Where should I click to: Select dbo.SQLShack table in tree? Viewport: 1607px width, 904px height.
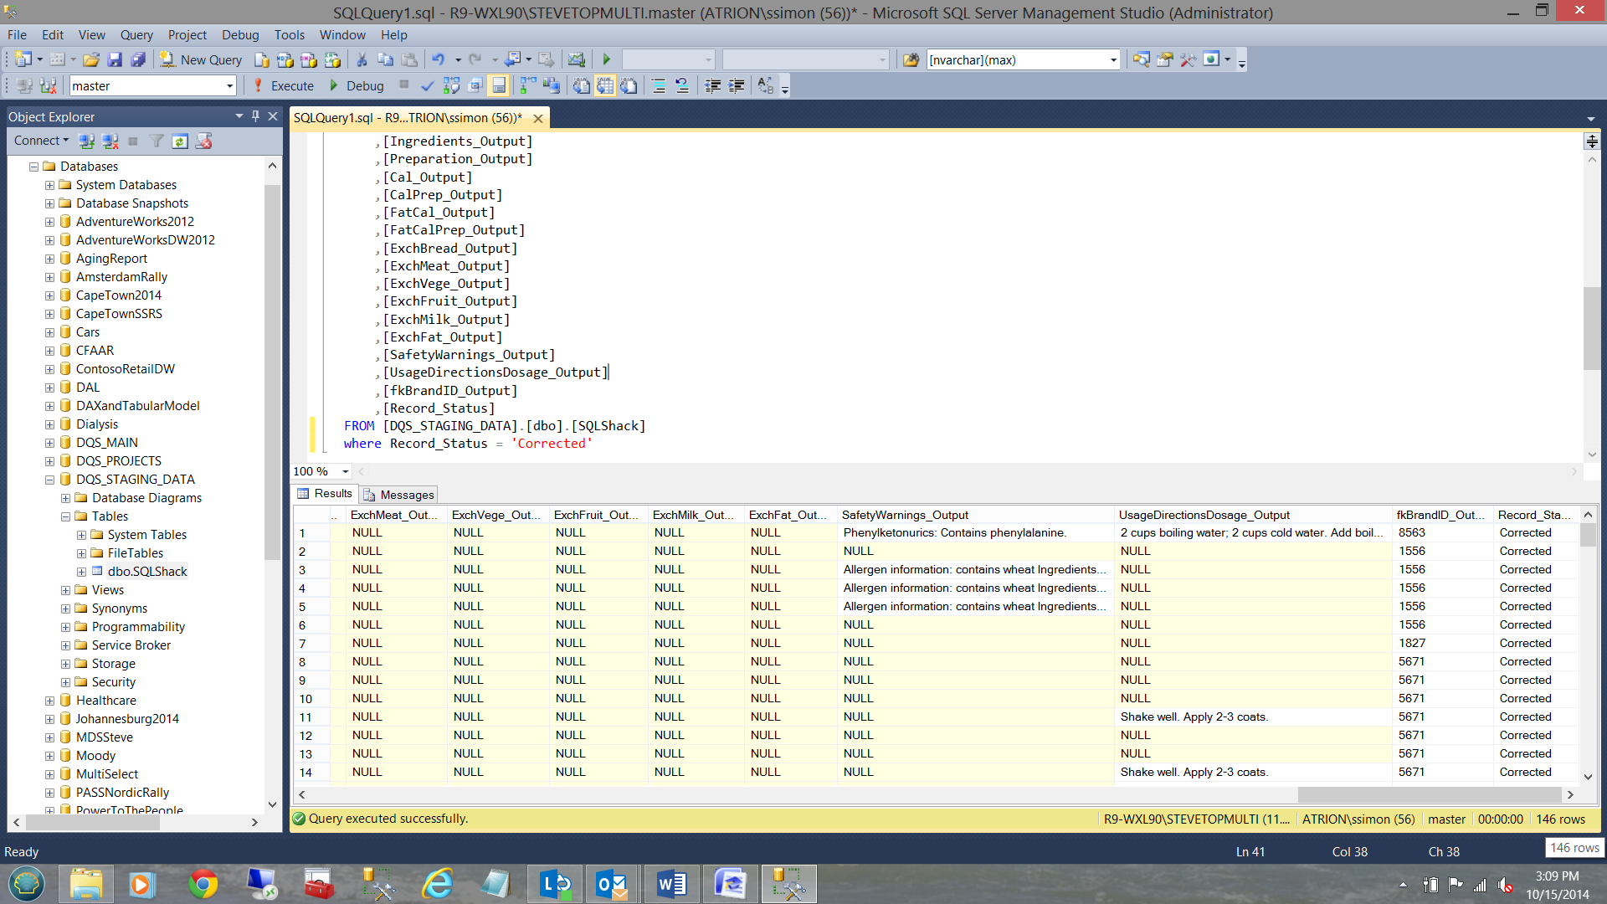[x=147, y=572]
